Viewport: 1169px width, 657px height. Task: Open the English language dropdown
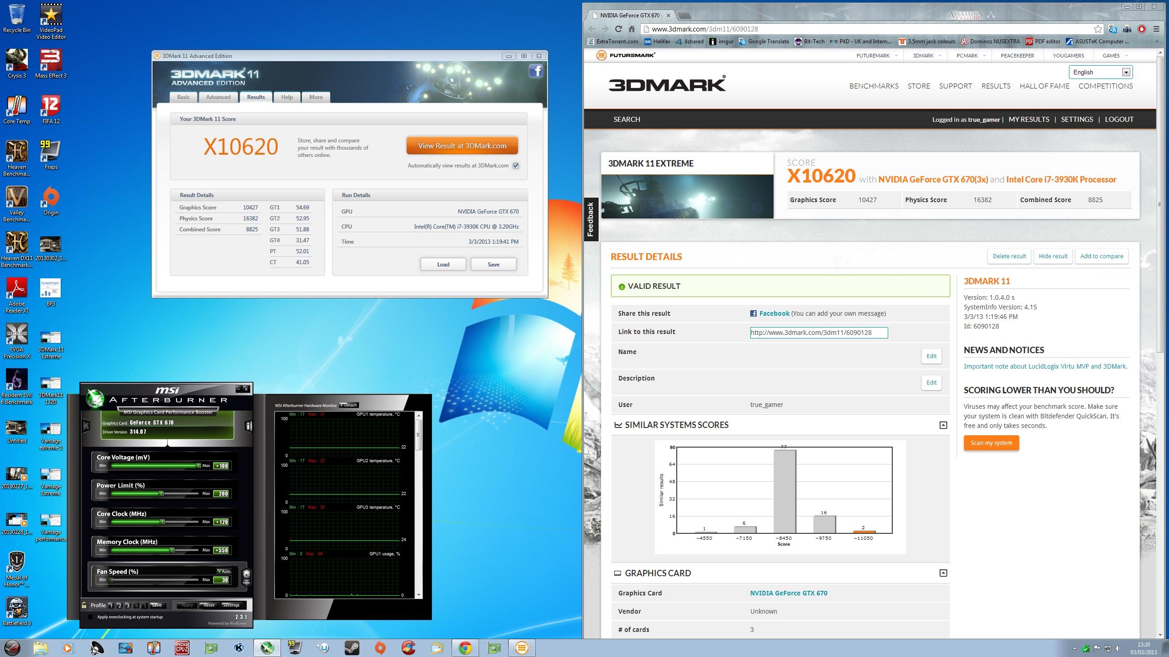point(1101,72)
